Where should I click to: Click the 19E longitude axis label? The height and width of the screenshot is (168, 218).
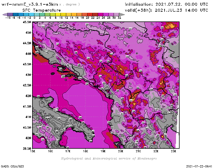[x=103, y=151]
